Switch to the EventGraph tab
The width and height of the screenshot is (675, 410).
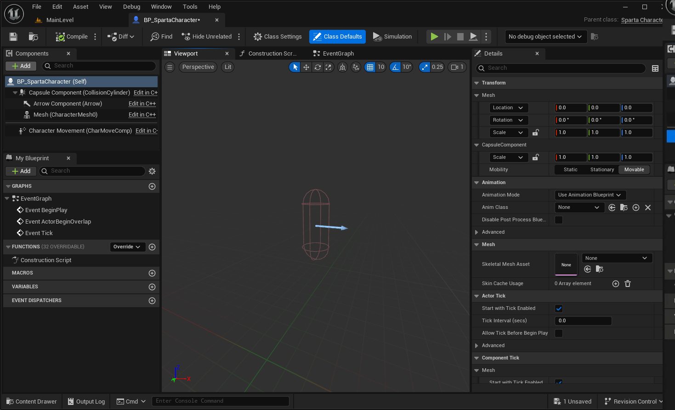338,54
